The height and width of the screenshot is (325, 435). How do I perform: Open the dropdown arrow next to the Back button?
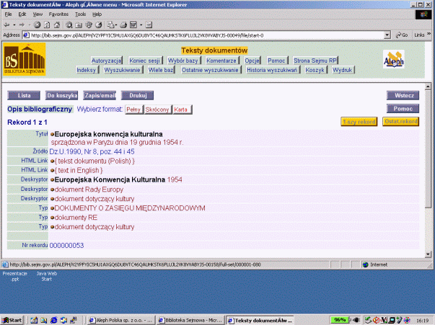[16, 24]
